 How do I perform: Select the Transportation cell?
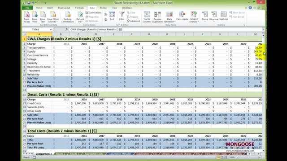(x=39, y=48)
